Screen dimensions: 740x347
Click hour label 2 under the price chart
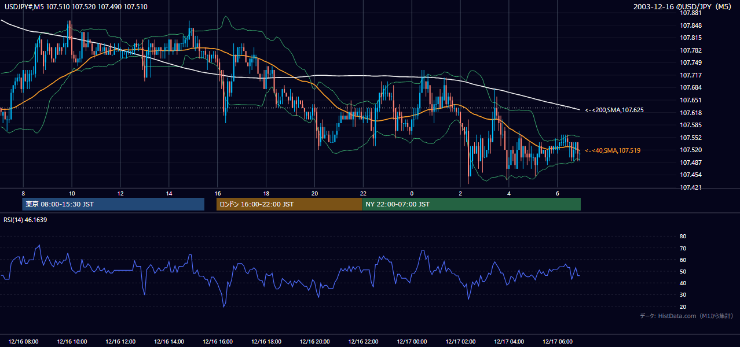point(460,193)
